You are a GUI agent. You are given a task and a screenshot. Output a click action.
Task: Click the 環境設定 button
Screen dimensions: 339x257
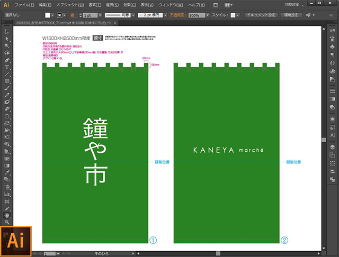(x=291, y=15)
